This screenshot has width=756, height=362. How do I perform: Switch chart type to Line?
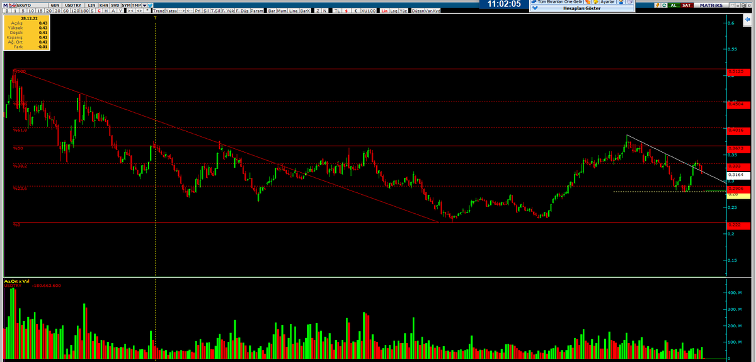tap(293, 11)
